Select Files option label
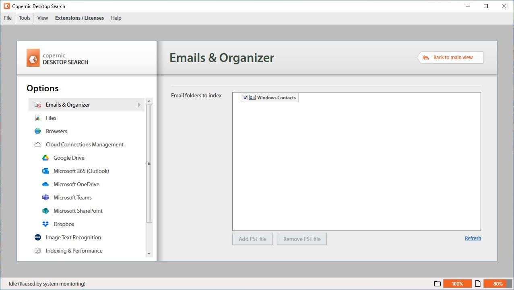Screen dimensions: 514x290 click(51, 118)
